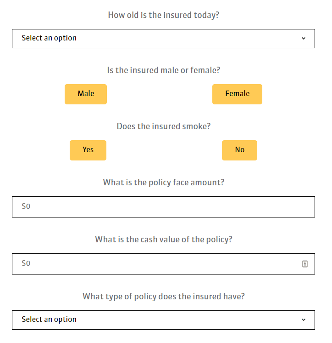Open the insured age 'Select an option' dropdown
The image size is (332, 343).
point(163,39)
